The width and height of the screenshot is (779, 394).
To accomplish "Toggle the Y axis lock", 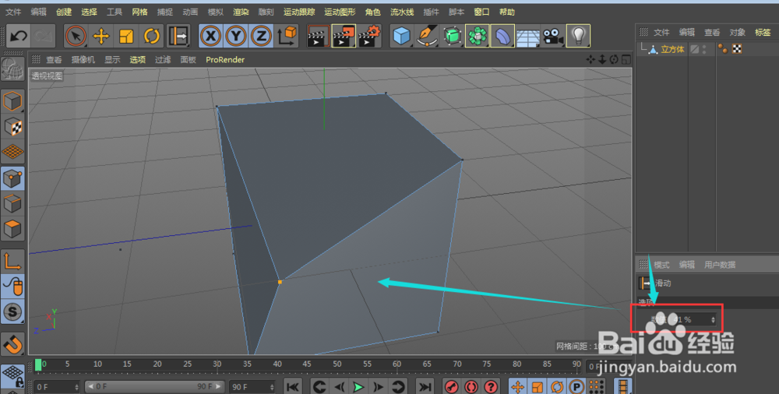I will click(235, 36).
